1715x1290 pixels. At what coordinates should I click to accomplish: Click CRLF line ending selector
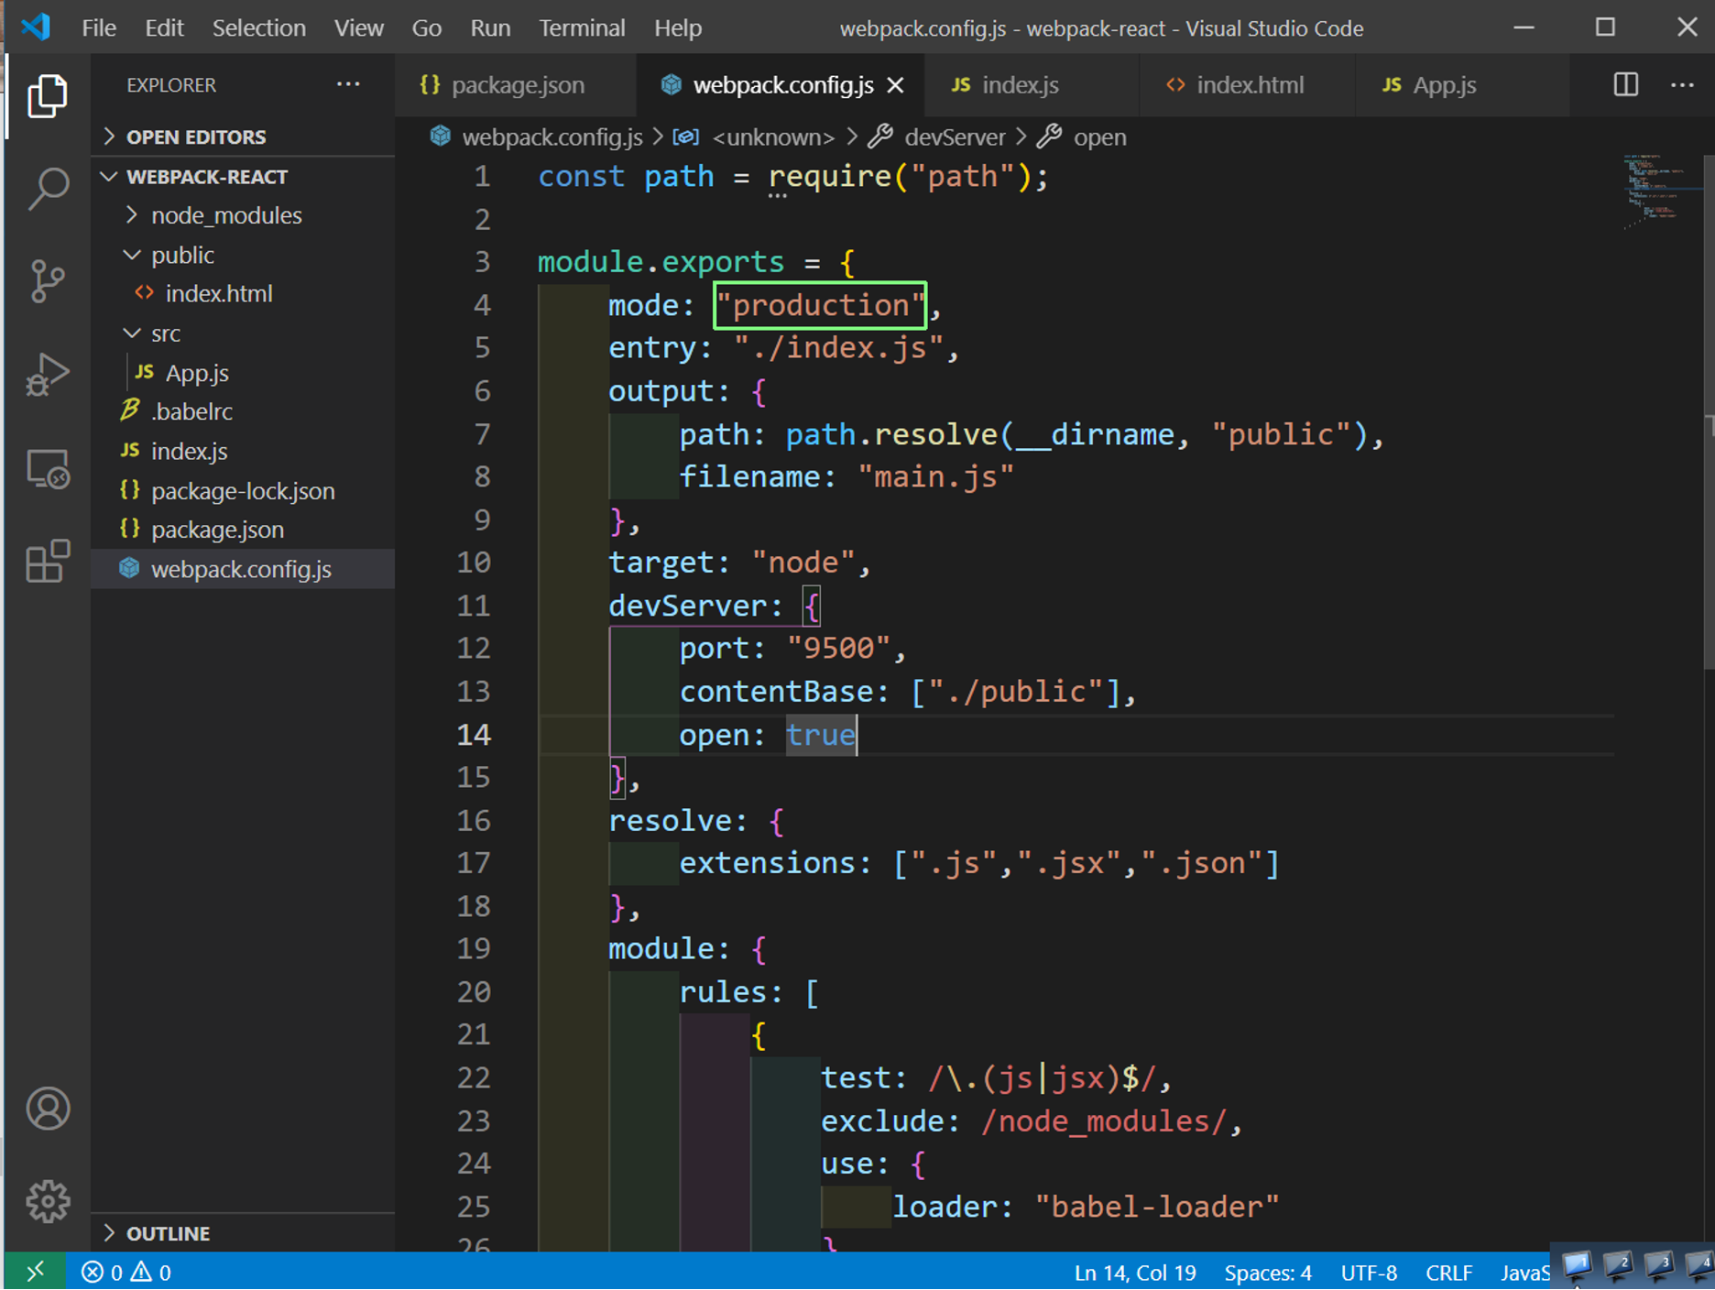[x=1448, y=1273]
